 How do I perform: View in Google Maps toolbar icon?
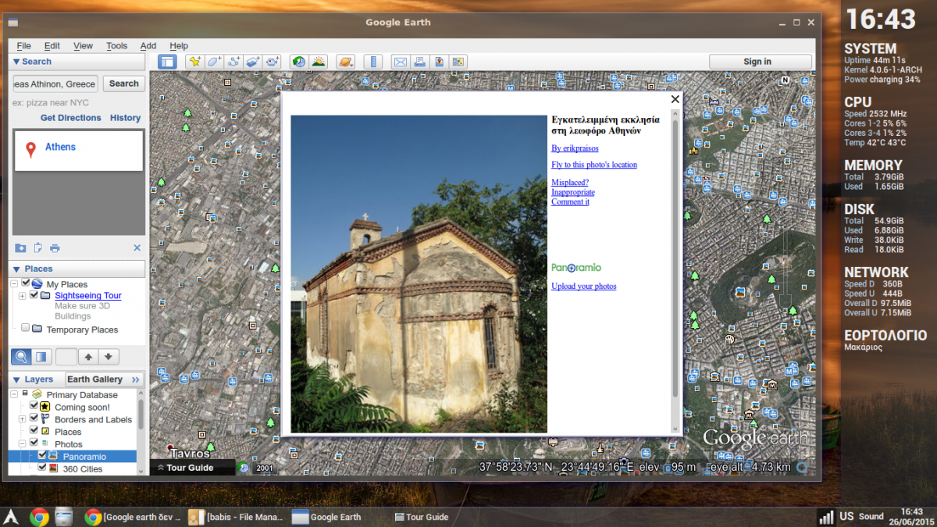click(458, 62)
